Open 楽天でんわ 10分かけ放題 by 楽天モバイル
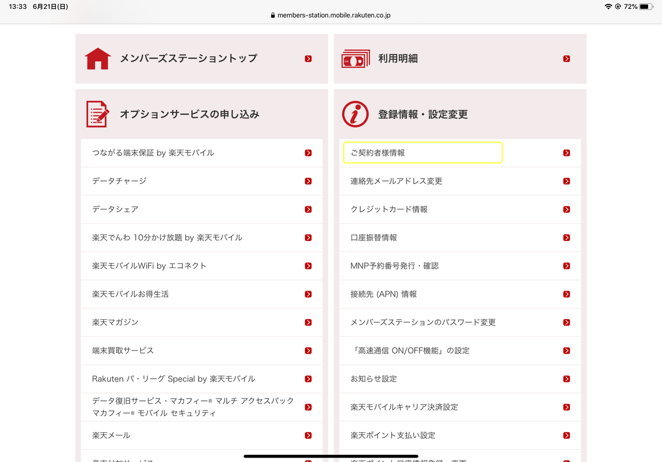662x462 pixels. [x=202, y=238]
